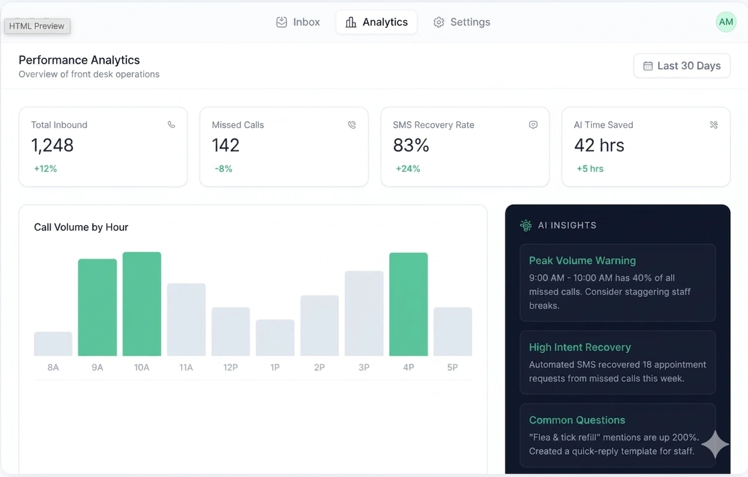748x477 pixels.
Task: Click the phone icon in Total Inbound card
Action: tap(171, 125)
